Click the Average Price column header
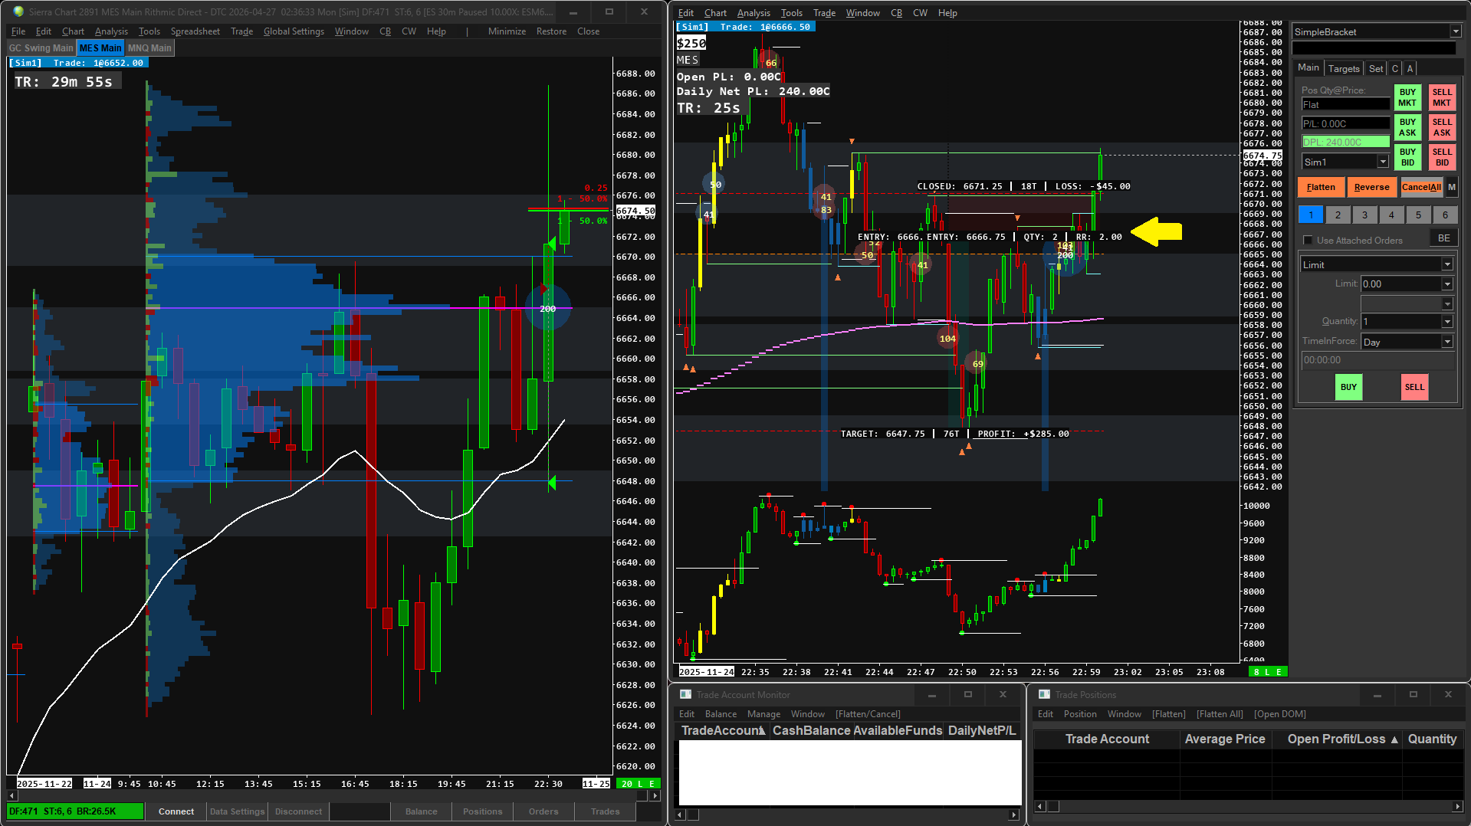 point(1224,739)
